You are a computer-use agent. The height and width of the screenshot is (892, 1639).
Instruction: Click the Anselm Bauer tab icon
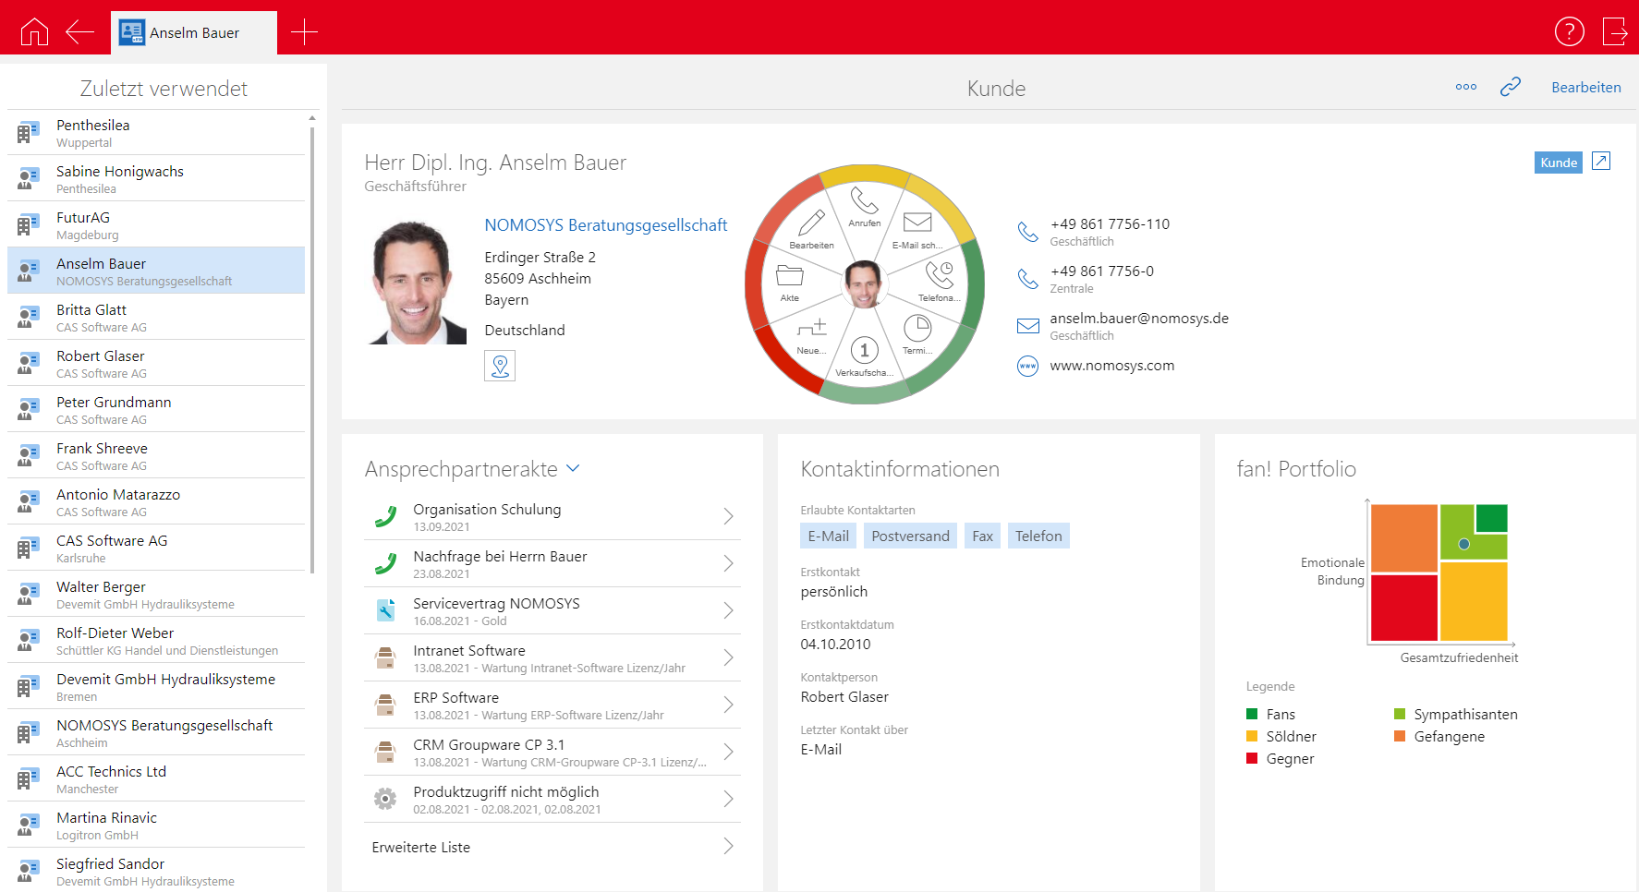132,32
